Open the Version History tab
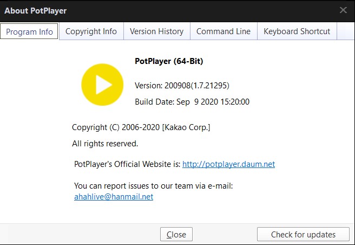The width and height of the screenshot is (355, 245). [x=156, y=31]
